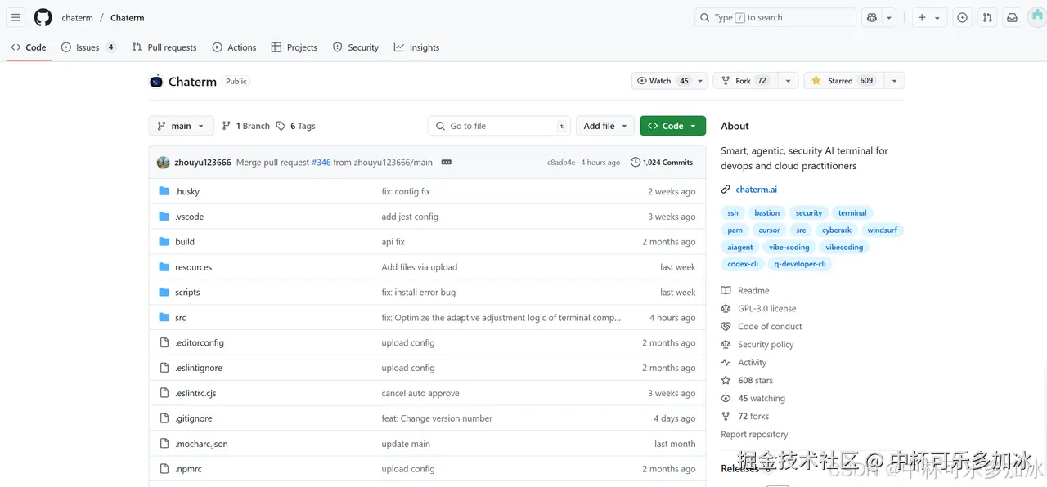Open the zhouyu123666 author link
The width and height of the screenshot is (1047, 487).
[x=203, y=163]
